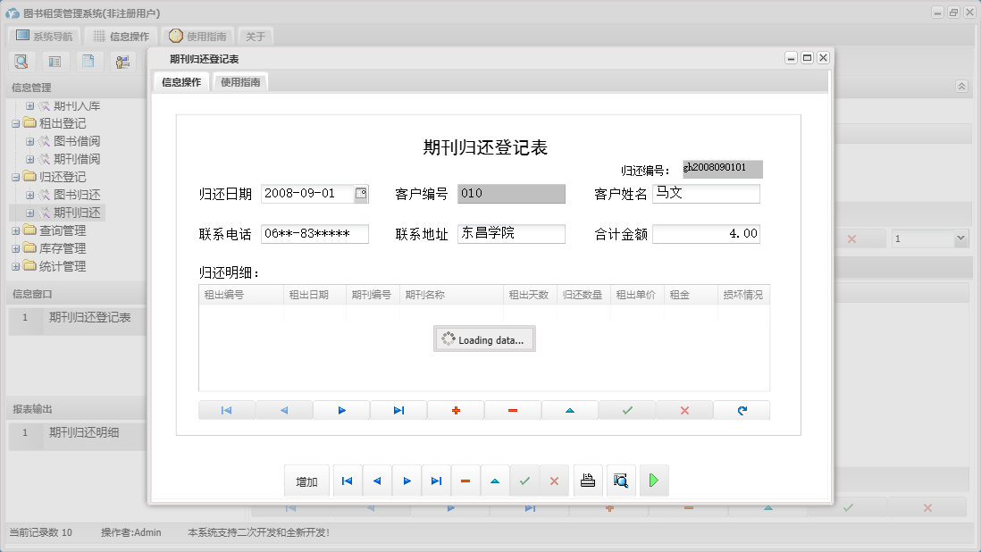Add a new detail row with the plus icon
This screenshot has width=981, height=552.
455,410
